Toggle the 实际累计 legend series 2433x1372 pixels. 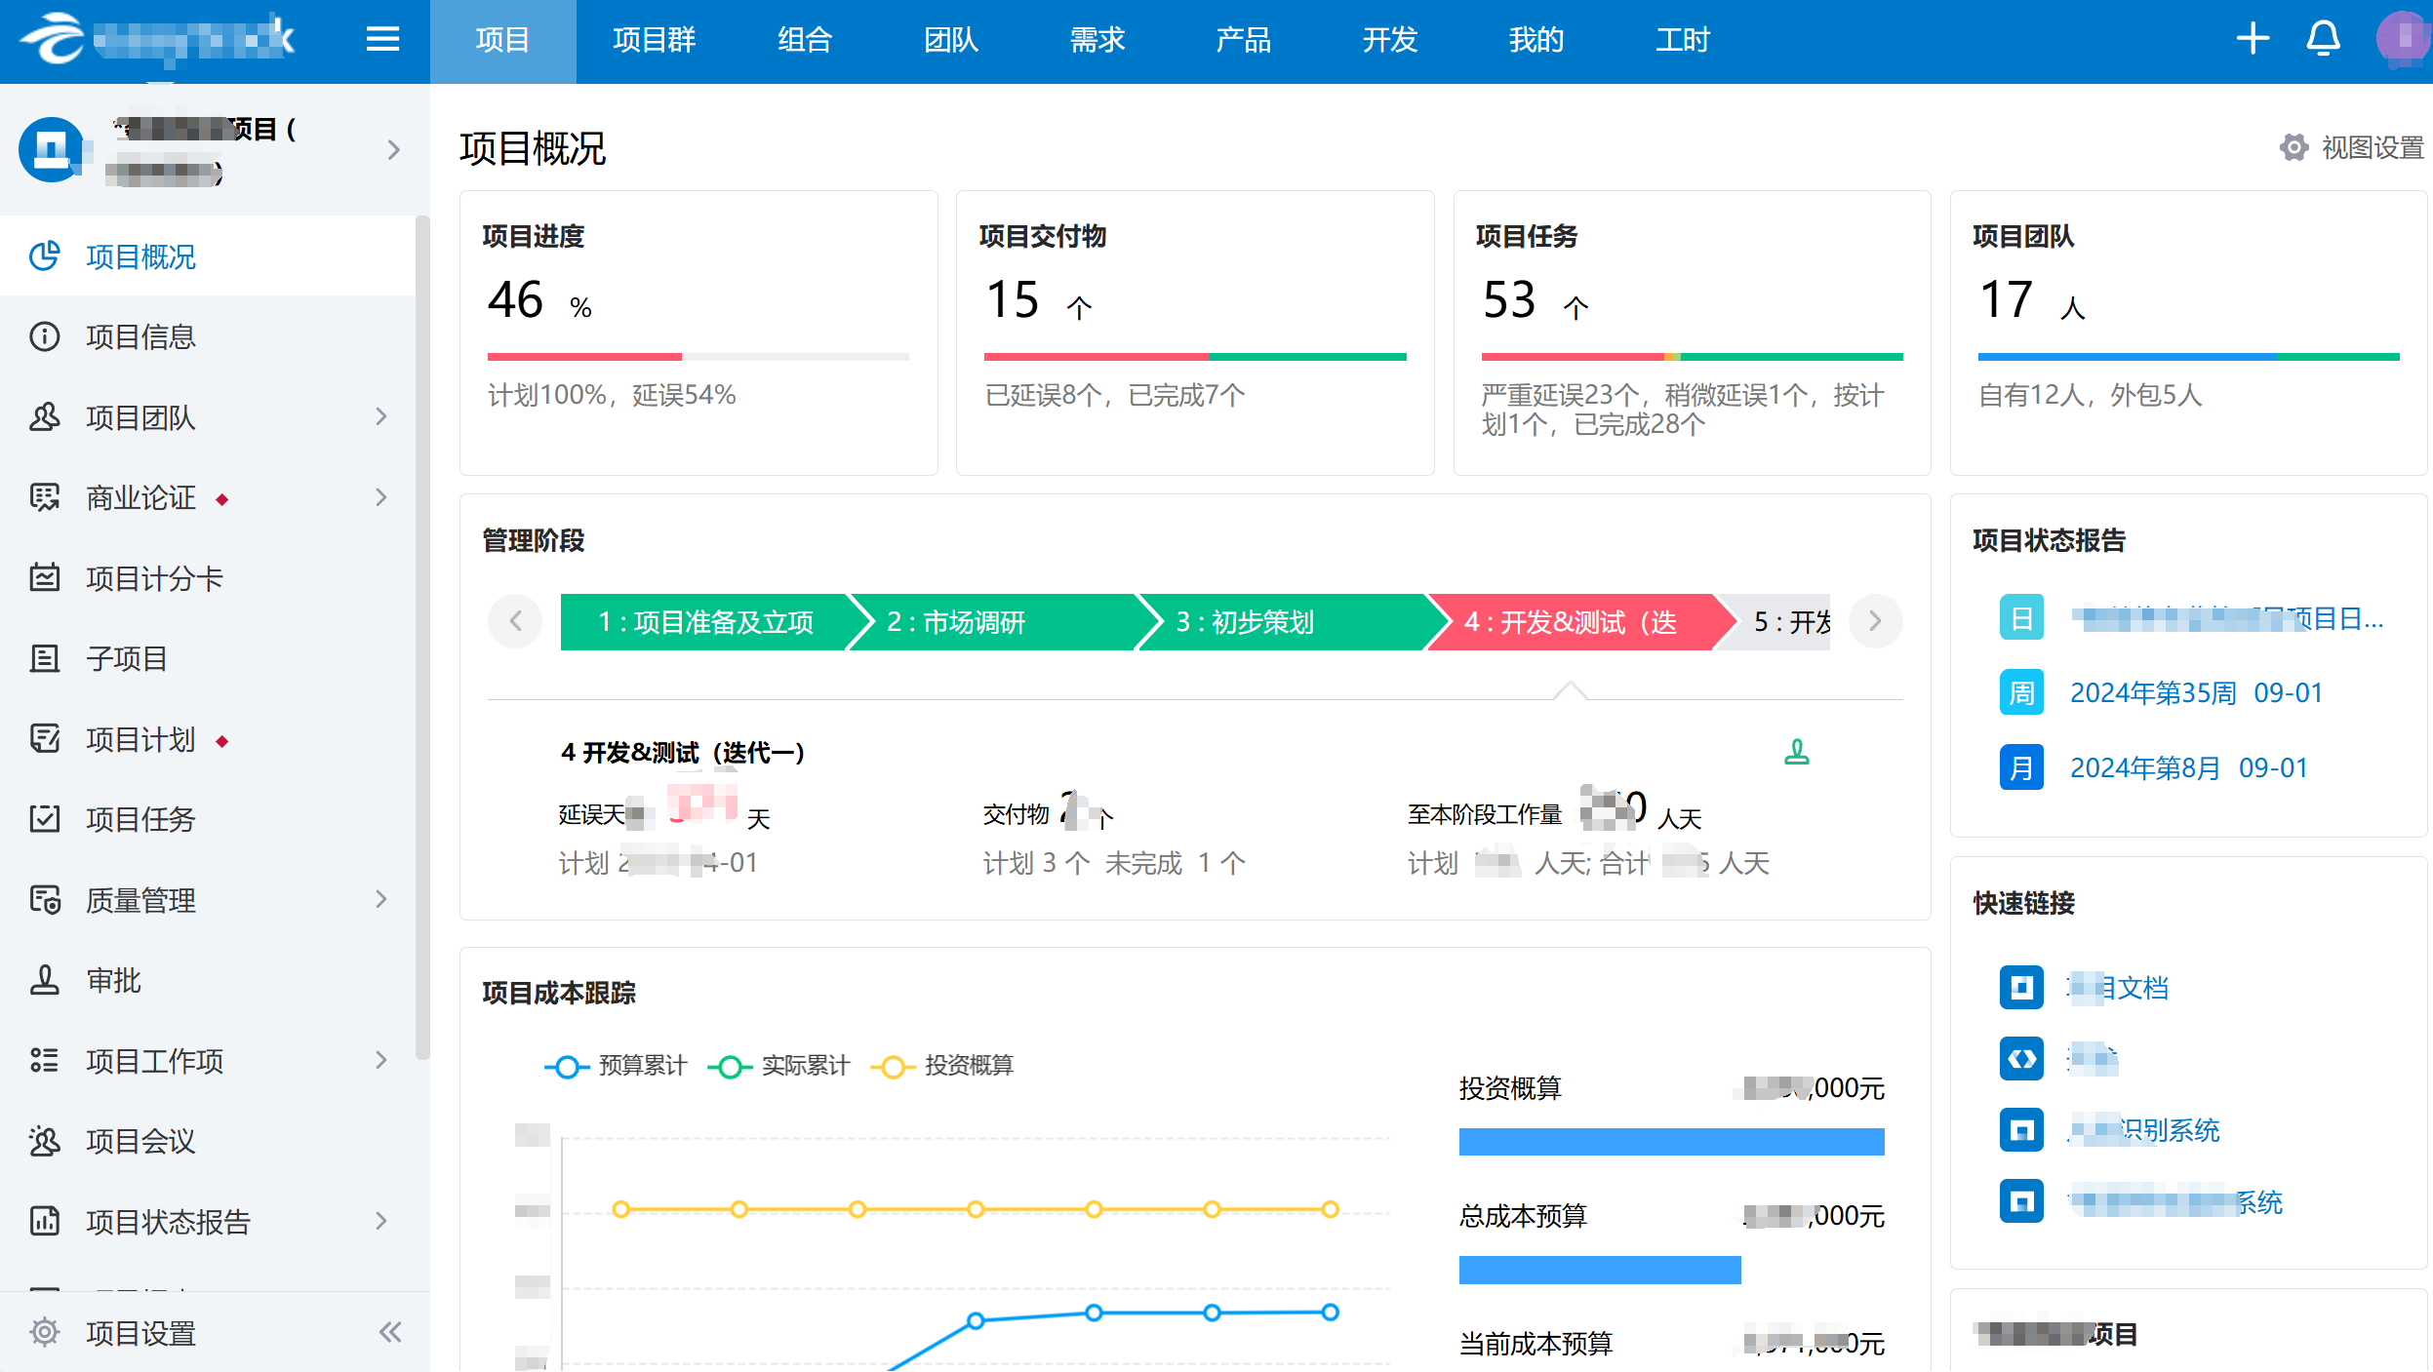tap(779, 1066)
